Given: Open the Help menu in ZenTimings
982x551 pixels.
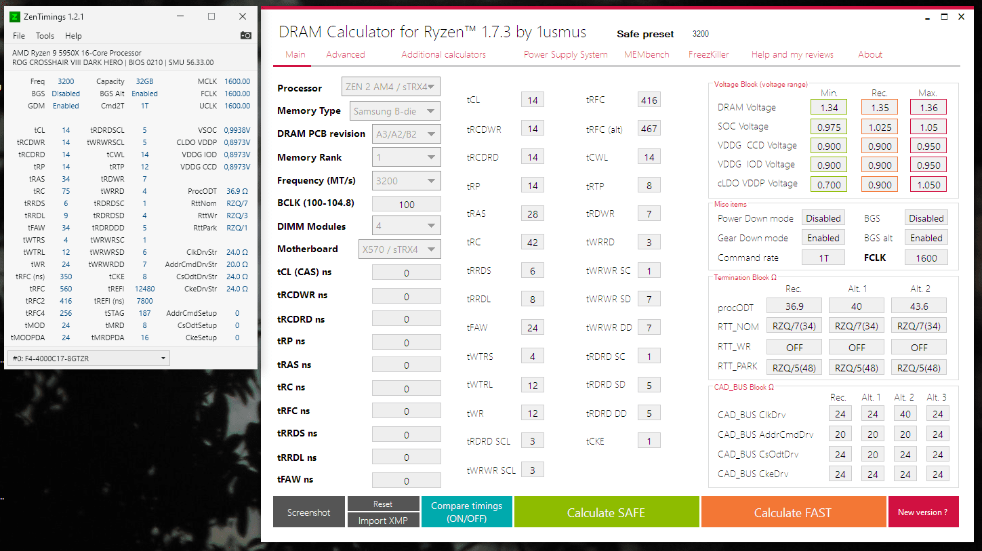Looking at the screenshot, I should click(x=73, y=36).
